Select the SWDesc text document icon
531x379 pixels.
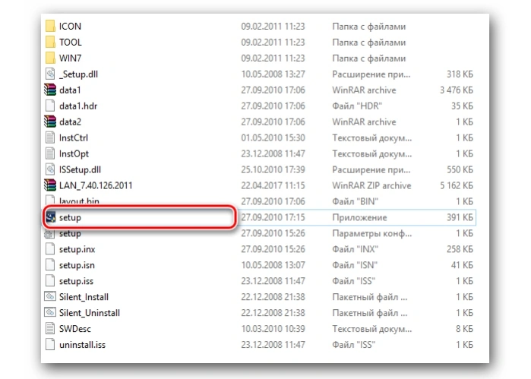(x=50, y=329)
